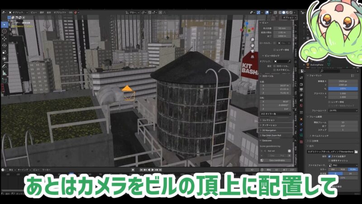
Task: Toggle the file extensions checkbox
Action: 330,156
